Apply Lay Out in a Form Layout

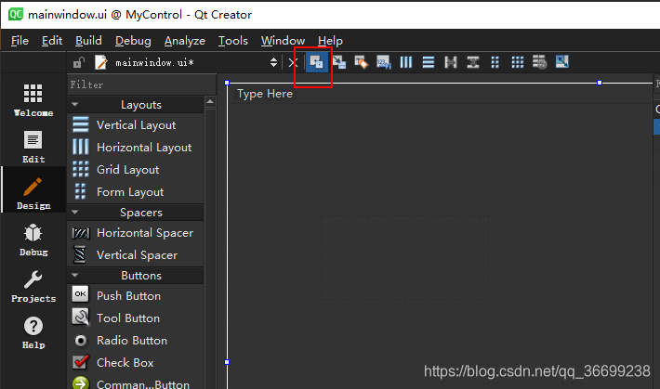[495, 62]
